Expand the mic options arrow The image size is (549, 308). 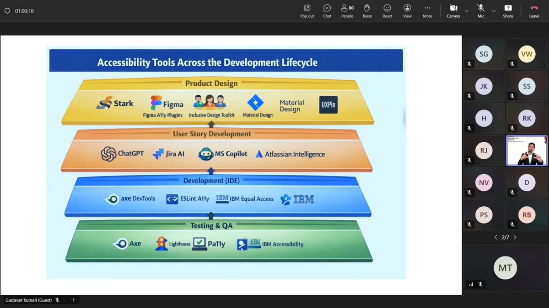493,11
